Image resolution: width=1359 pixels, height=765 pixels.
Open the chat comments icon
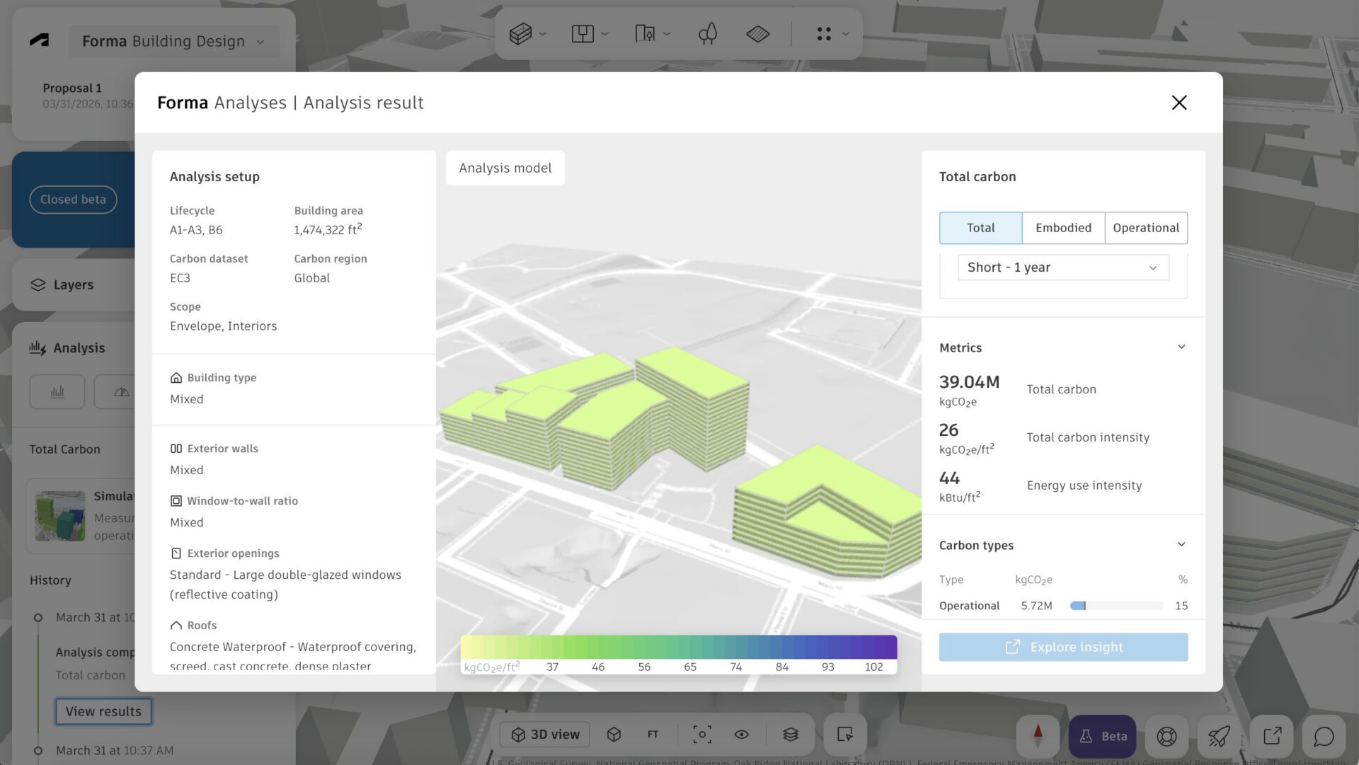click(1324, 736)
